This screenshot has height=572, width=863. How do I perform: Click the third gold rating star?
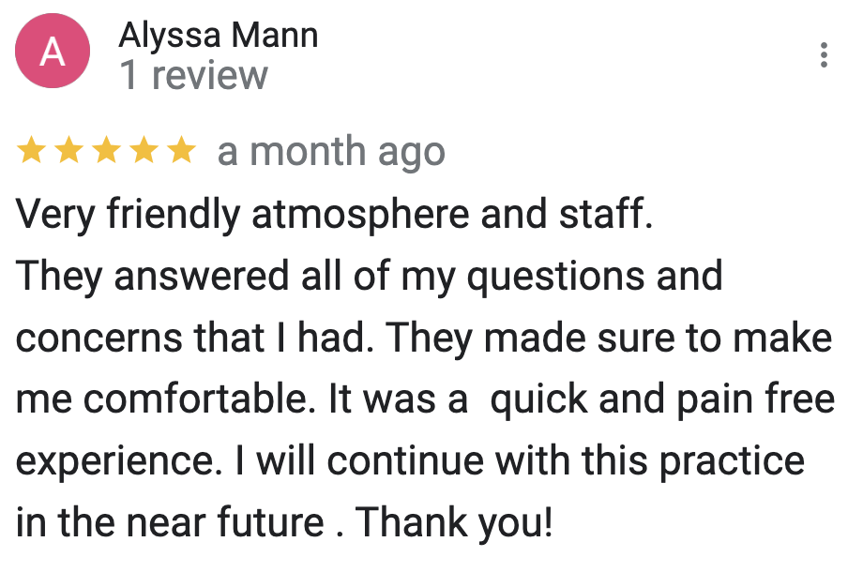click(106, 151)
